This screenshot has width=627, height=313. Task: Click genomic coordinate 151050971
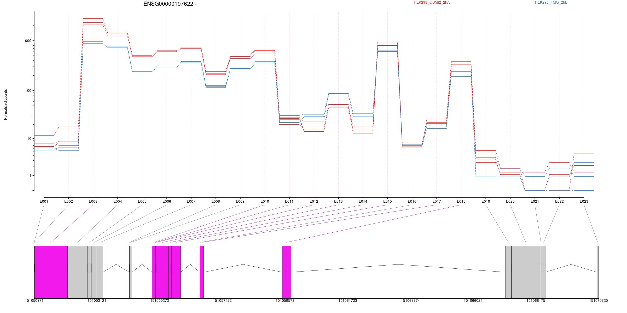coord(34,300)
